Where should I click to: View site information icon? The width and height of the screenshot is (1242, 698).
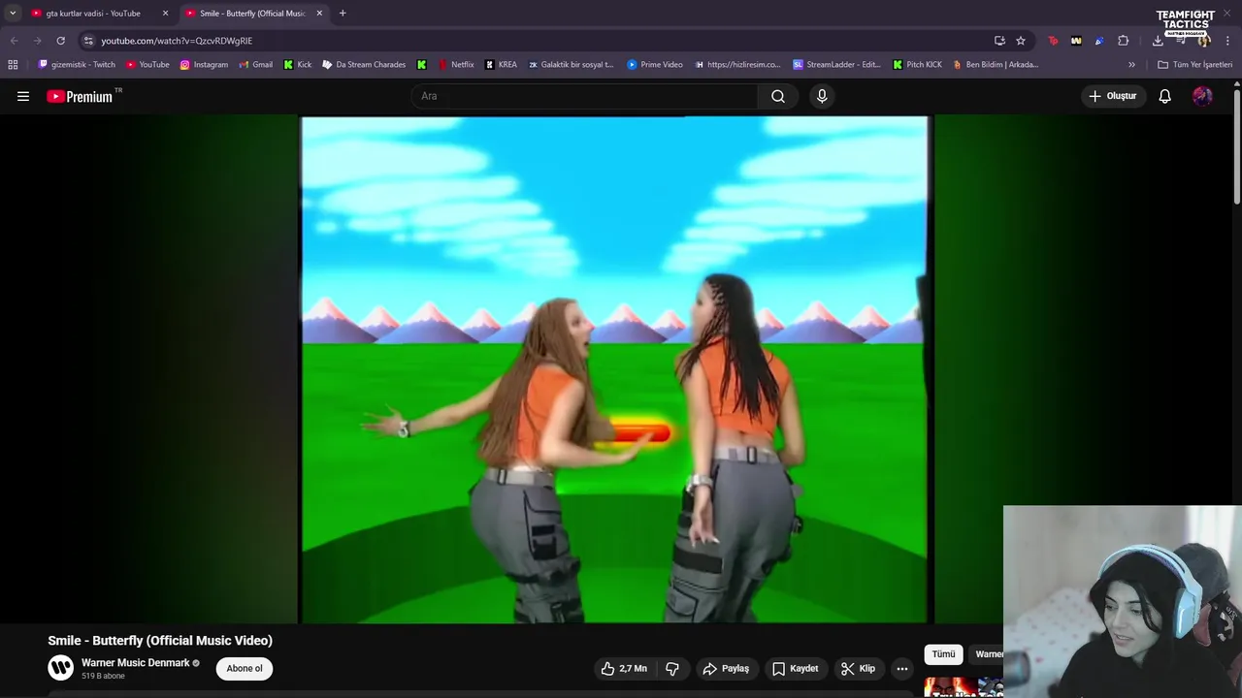coord(88,41)
